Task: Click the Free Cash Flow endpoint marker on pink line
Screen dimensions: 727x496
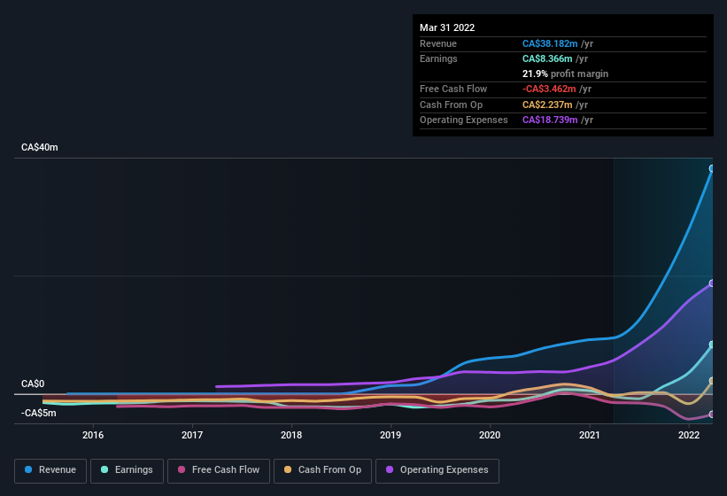Action: coord(712,415)
